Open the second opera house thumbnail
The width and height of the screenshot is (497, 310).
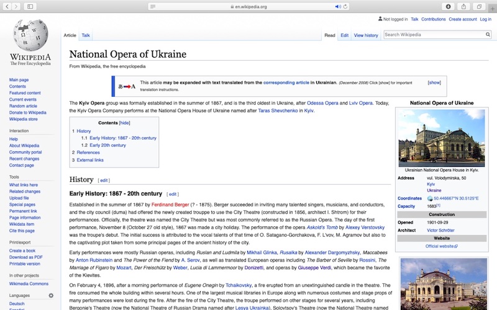[444, 284]
